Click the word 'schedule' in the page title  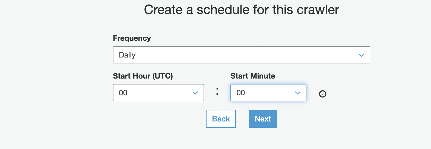pyautogui.click(x=223, y=10)
